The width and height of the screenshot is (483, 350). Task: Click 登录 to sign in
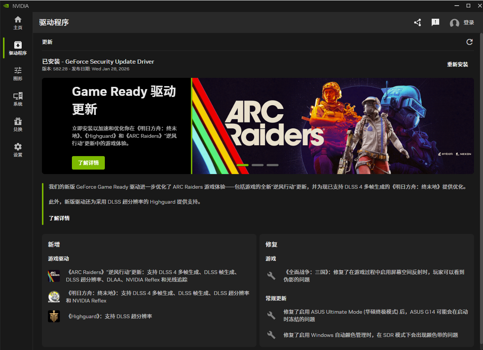[x=468, y=22]
